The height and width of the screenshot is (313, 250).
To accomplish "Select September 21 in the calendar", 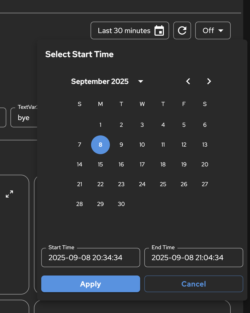I will pos(80,184).
